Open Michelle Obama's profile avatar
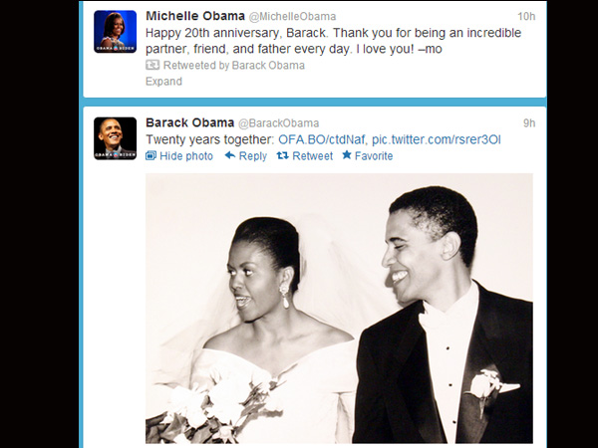The height and width of the screenshot is (448, 598). [116, 32]
